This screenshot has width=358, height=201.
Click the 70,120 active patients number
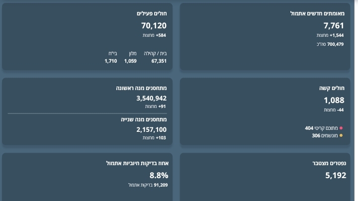coord(154,26)
